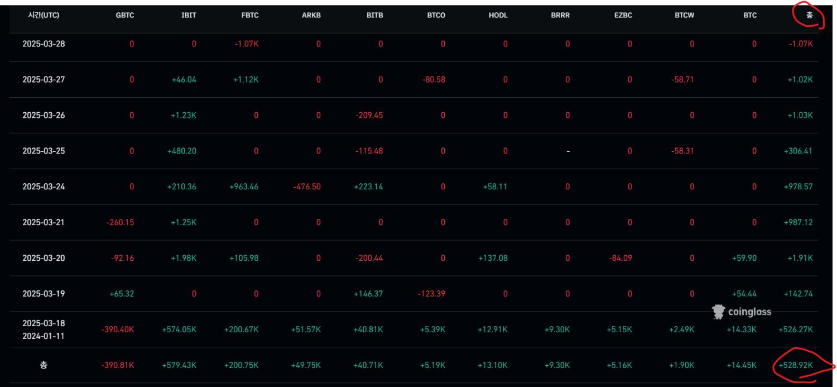Select BTC value +59.90
The width and height of the screenshot is (837, 387).
click(744, 259)
